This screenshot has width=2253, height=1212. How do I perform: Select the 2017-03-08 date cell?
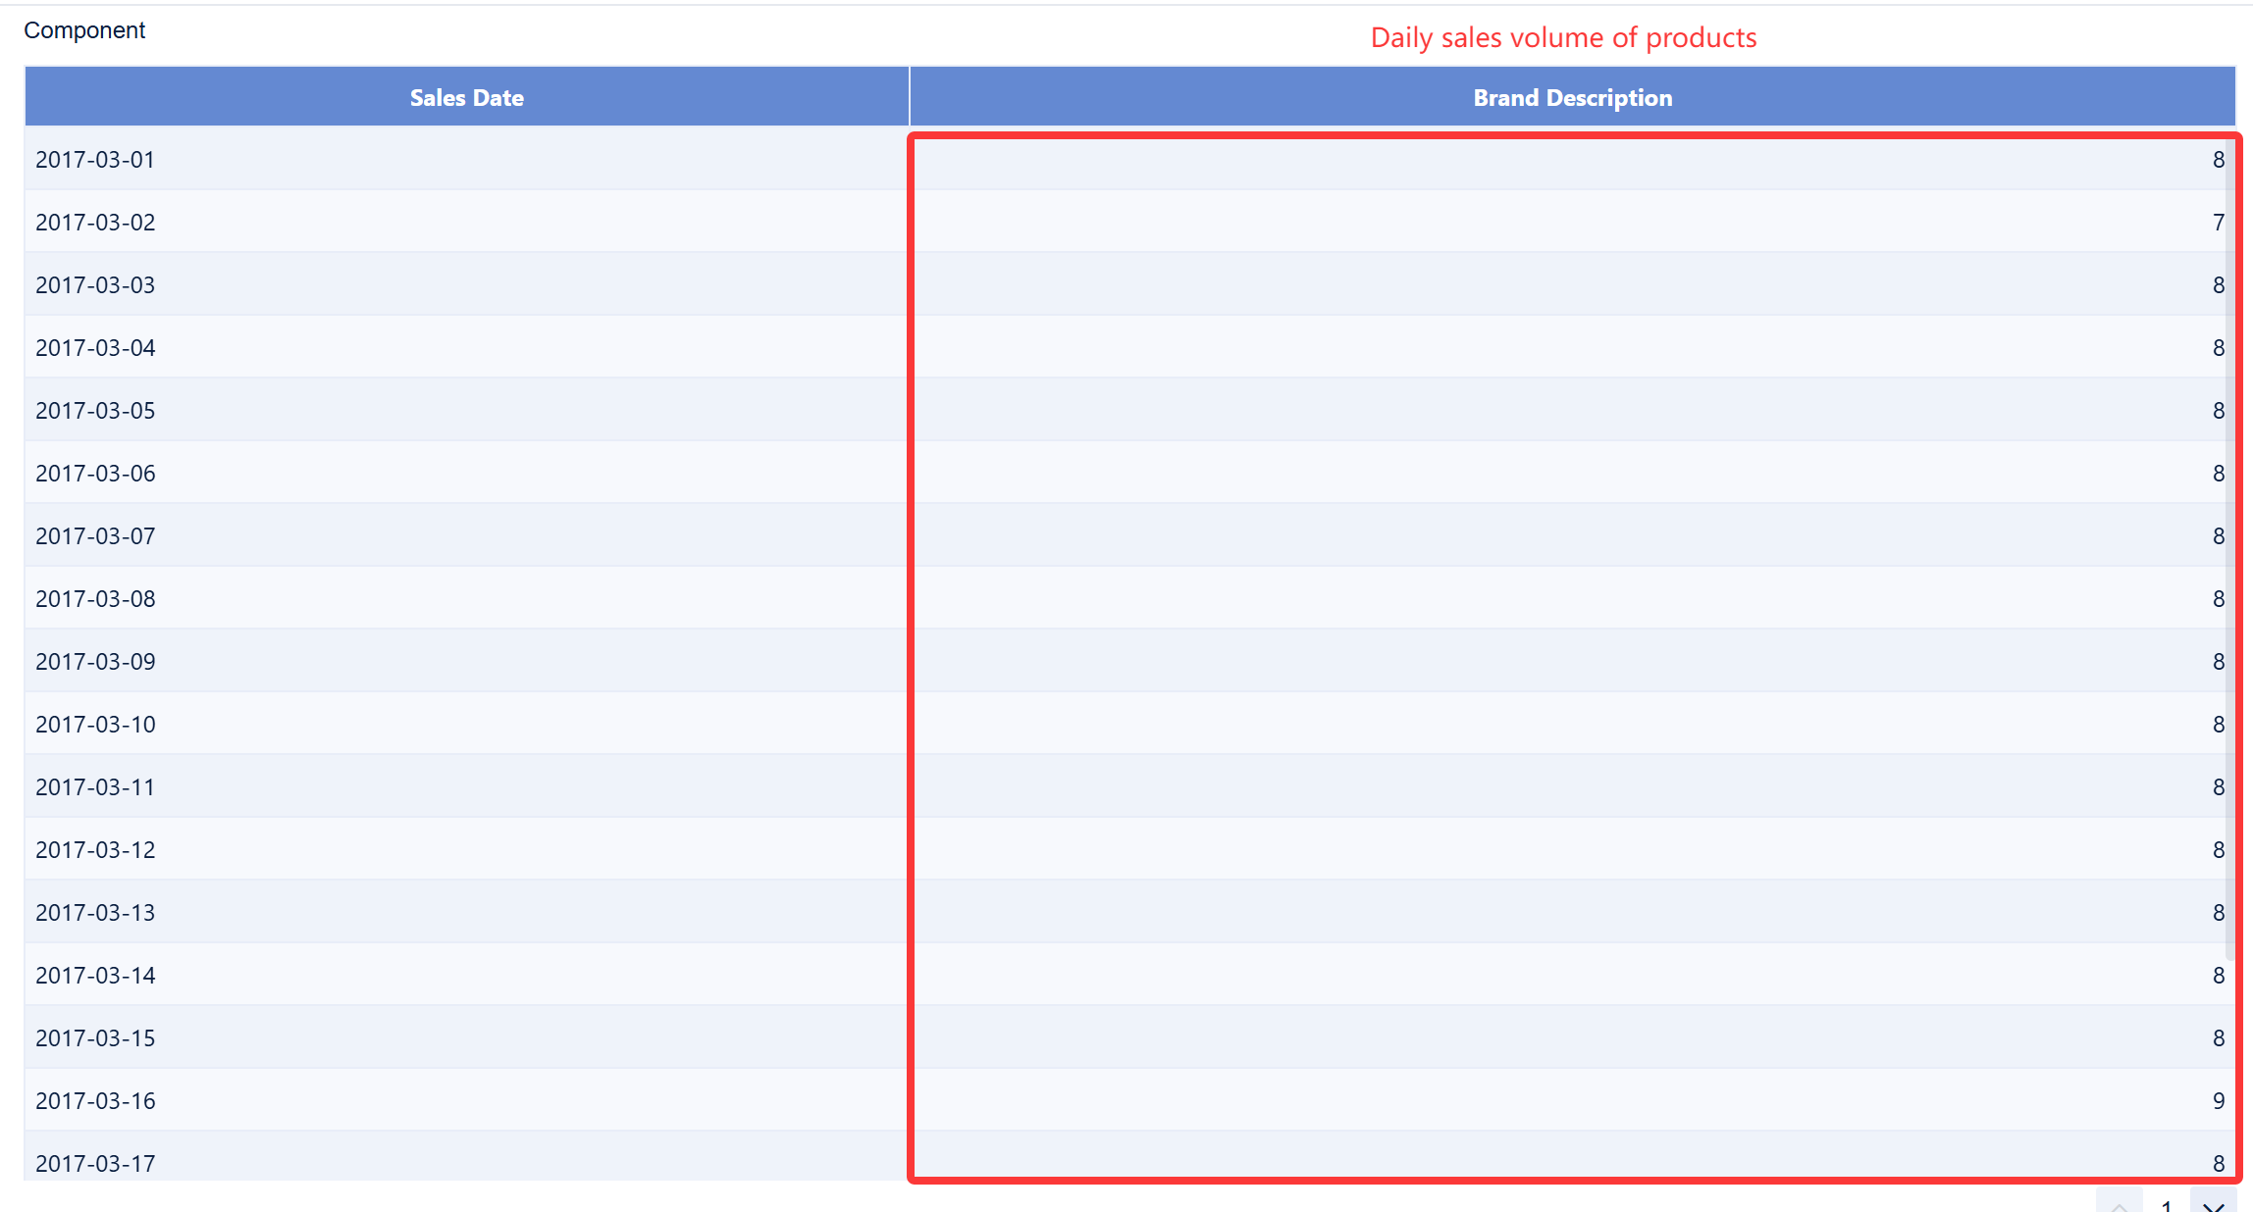coord(95,599)
